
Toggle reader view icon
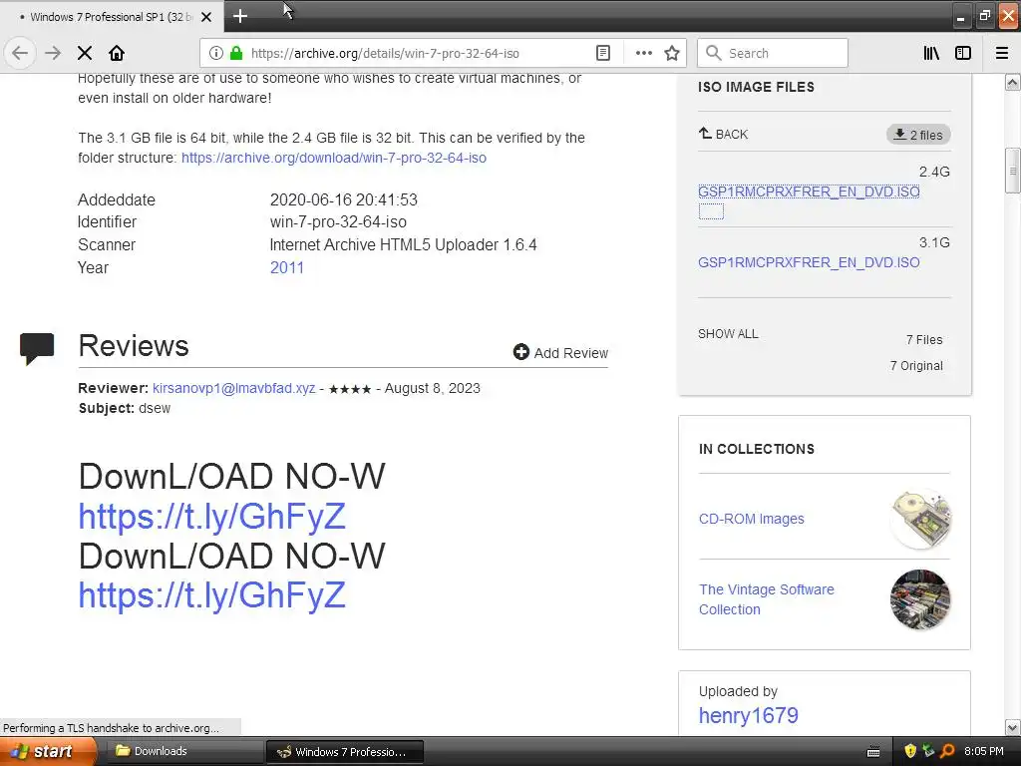(x=603, y=54)
